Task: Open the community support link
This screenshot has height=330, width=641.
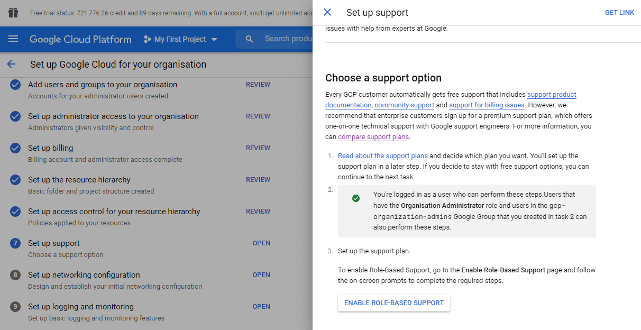Action: click(405, 105)
